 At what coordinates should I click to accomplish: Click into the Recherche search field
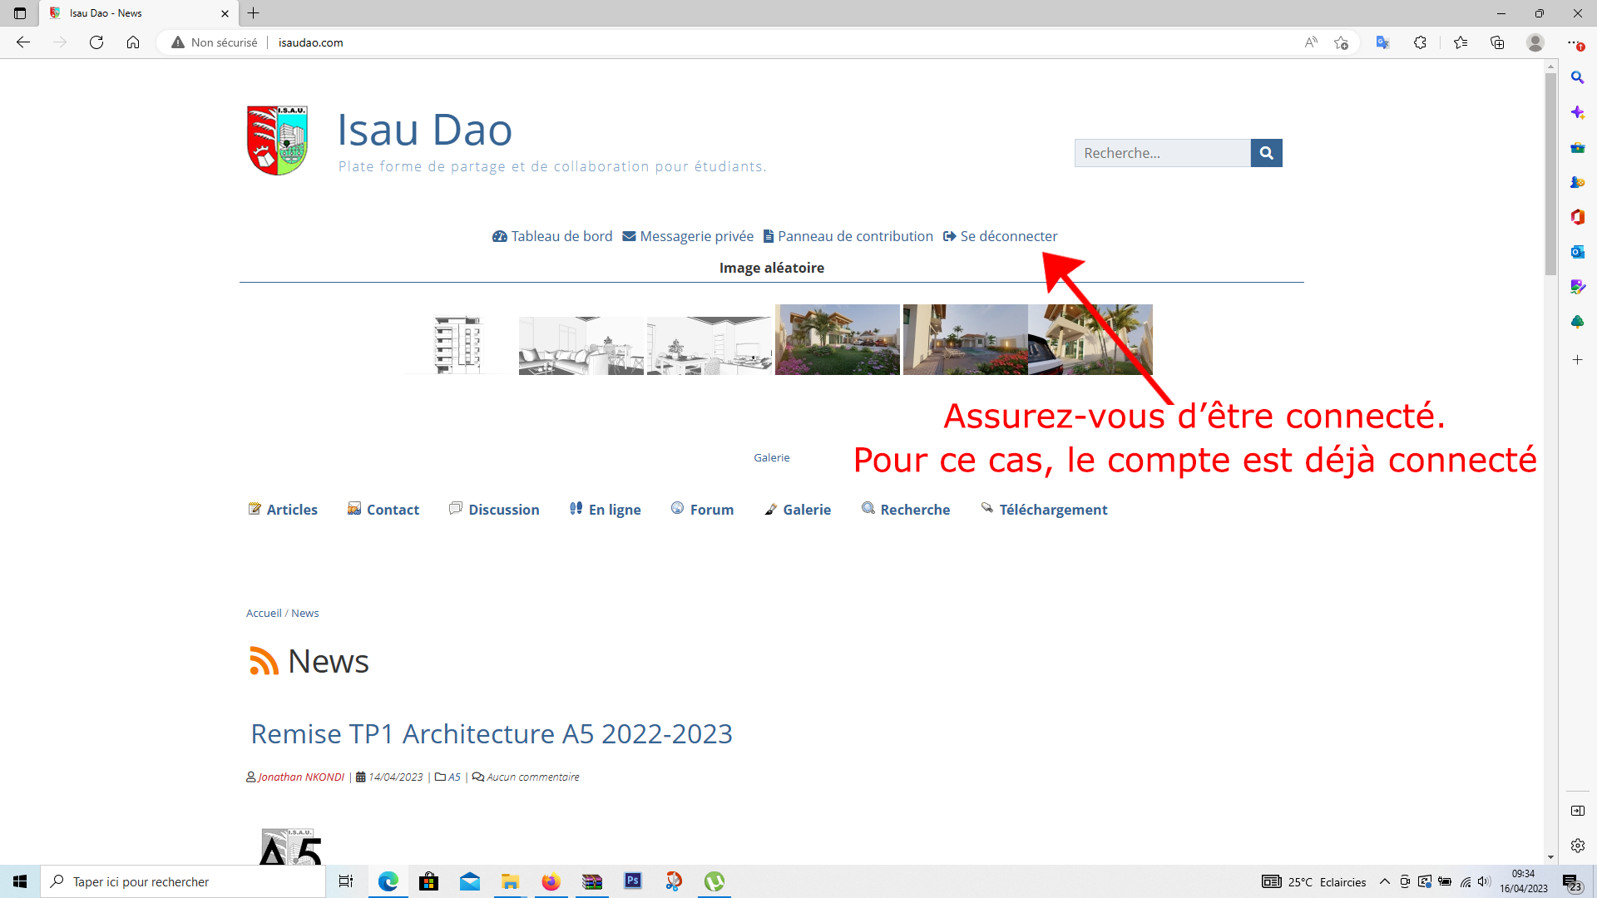click(x=1162, y=153)
